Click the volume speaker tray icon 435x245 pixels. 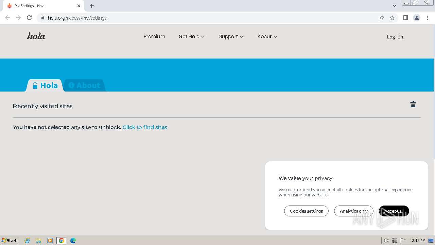386,241
